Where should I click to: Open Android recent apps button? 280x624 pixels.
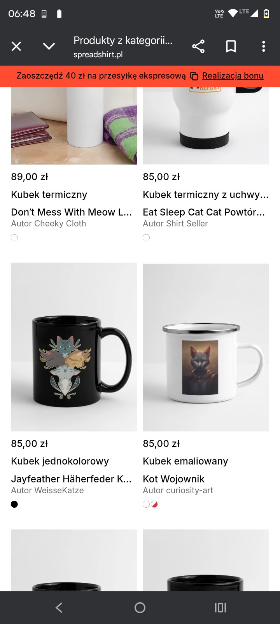click(220, 608)
